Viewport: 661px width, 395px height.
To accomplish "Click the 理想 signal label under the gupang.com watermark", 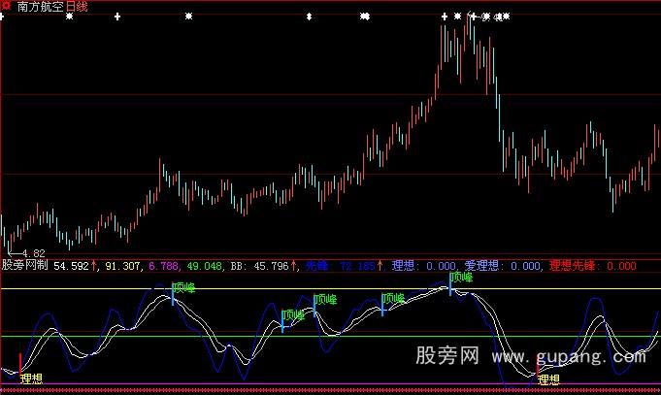I will (x=548, y=379).
